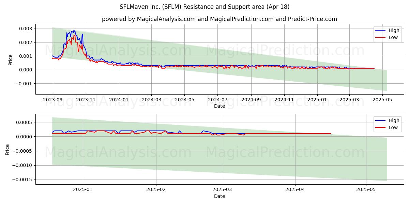Click the '0.002' y-axis label in top chart
409x204 pixels.
(x=26, y=42)
